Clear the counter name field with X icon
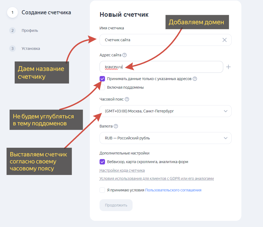This screenshot has width=263, height=227. tap(225, 40)
